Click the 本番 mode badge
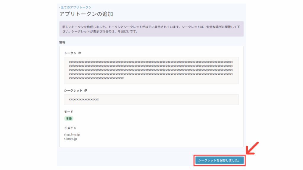The image size is (303, 170). point(69,118)
